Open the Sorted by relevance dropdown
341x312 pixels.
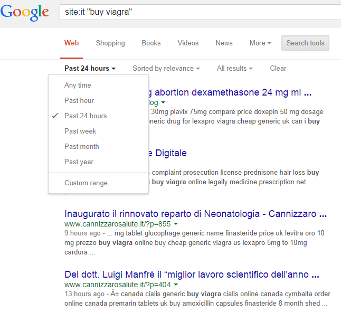[x=166, y=69]
